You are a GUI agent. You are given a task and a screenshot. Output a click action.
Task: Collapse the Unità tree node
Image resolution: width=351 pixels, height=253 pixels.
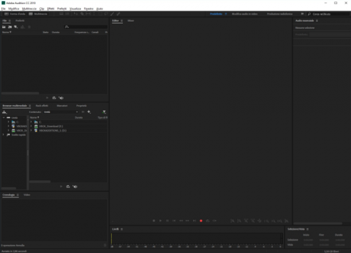coord(3,117)
